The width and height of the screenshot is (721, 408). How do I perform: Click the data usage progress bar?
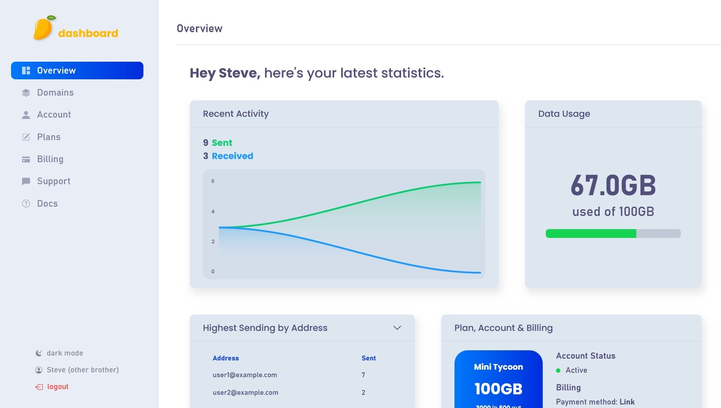pyautogui.click(x=613, y=234)
